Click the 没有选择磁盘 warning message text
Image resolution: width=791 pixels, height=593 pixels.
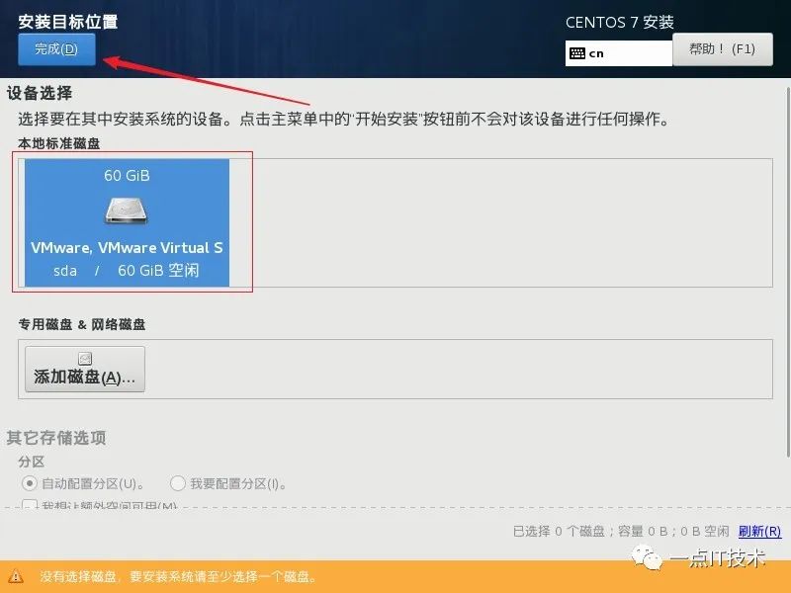click(178, 576)
